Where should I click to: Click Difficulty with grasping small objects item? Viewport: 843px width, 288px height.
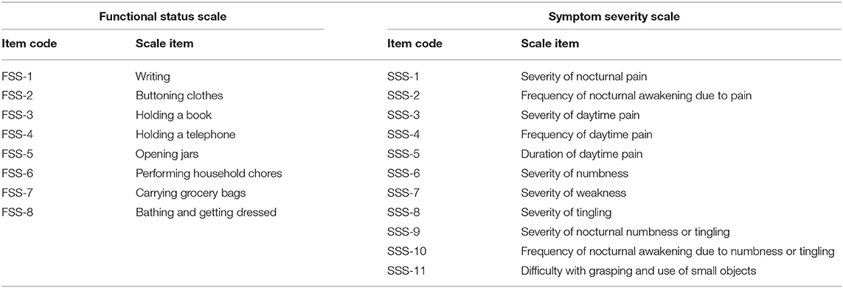(638, 271)
